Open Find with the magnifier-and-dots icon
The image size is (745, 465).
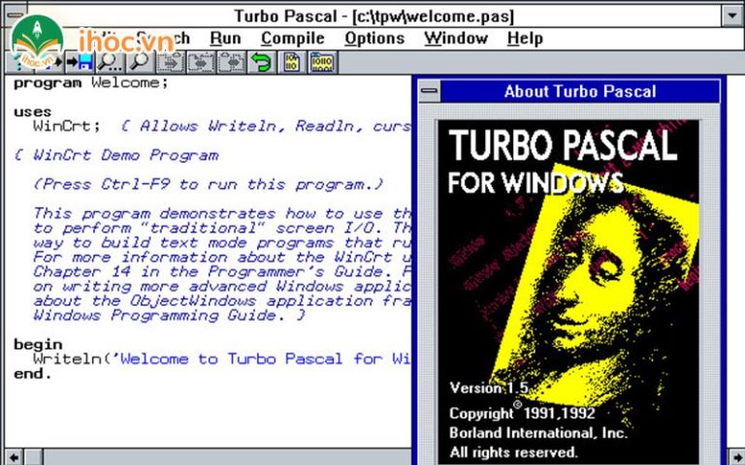point(111,62)
